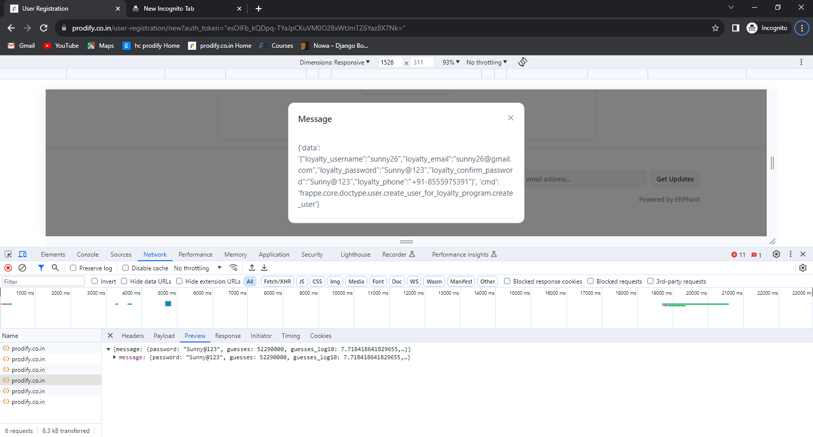Check Hide extension URLs
The image size is (813, 437).
(179, 281)
